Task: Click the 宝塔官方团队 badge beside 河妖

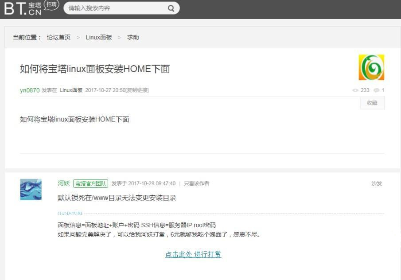Action: coord(90,183)
